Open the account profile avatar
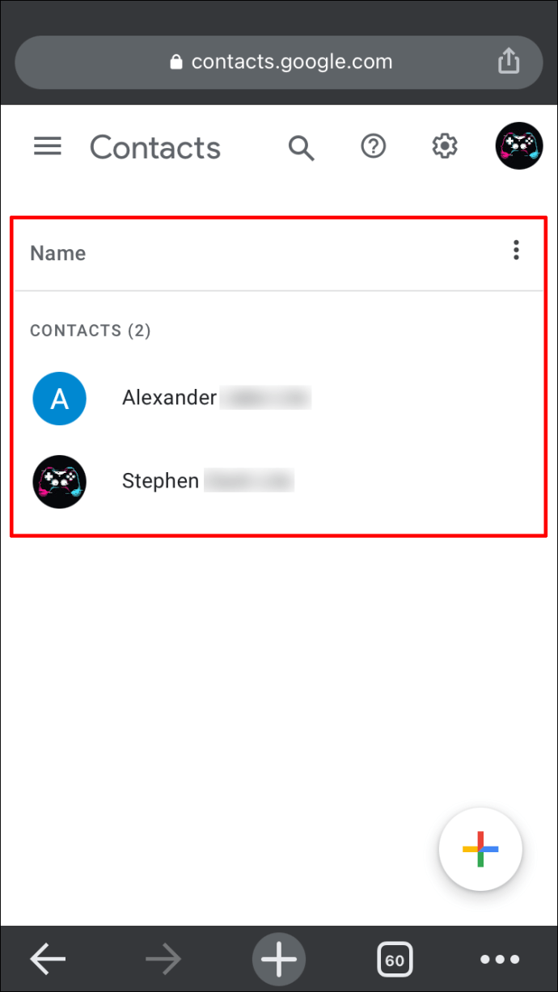Image resolution: width=558 pixels, height=992 pixels. [518, 146]
